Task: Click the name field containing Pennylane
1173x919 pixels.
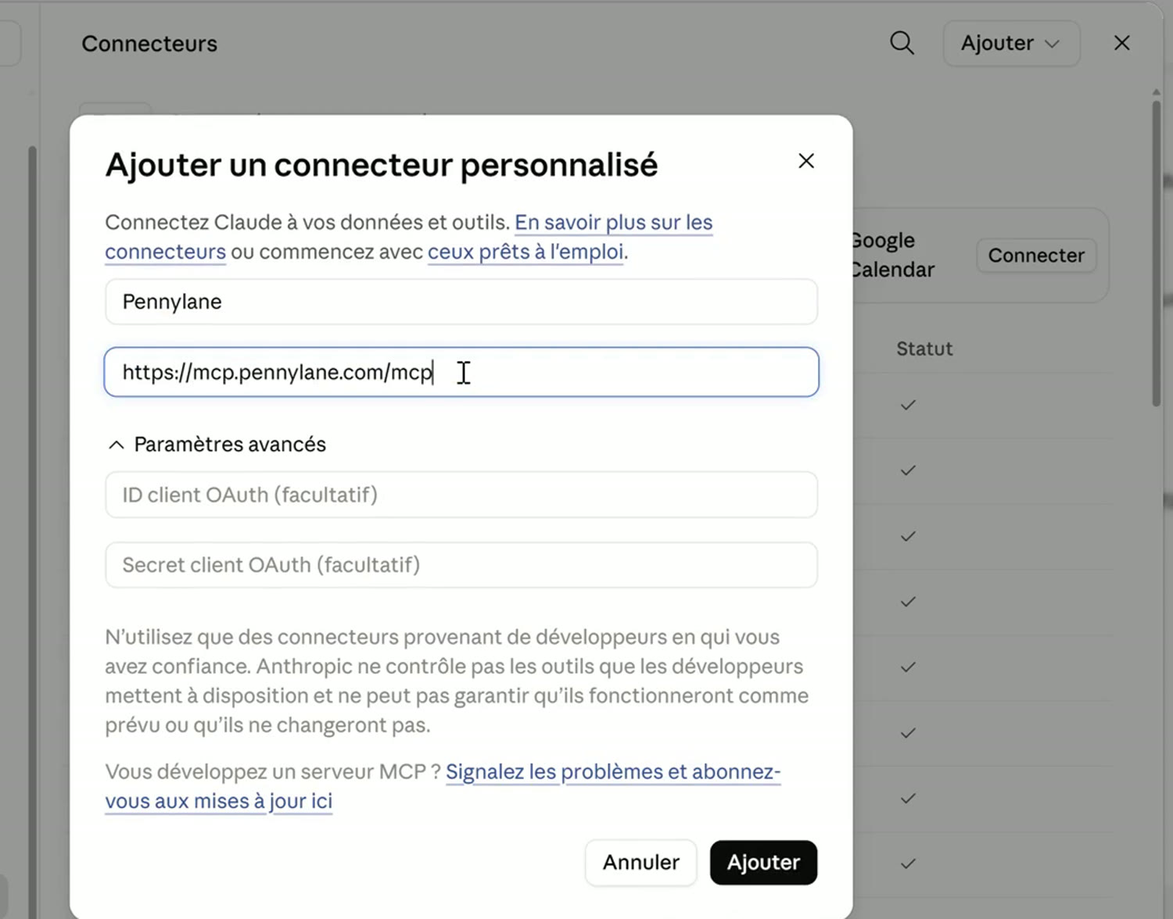Action: (461, 302)
